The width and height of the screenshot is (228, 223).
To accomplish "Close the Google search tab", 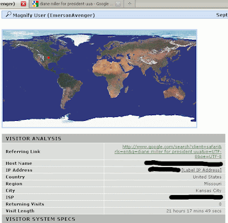I will click(118, 4).
